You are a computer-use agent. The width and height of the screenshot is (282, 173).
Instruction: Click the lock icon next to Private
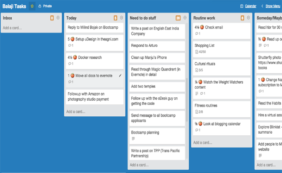point(40,6)
